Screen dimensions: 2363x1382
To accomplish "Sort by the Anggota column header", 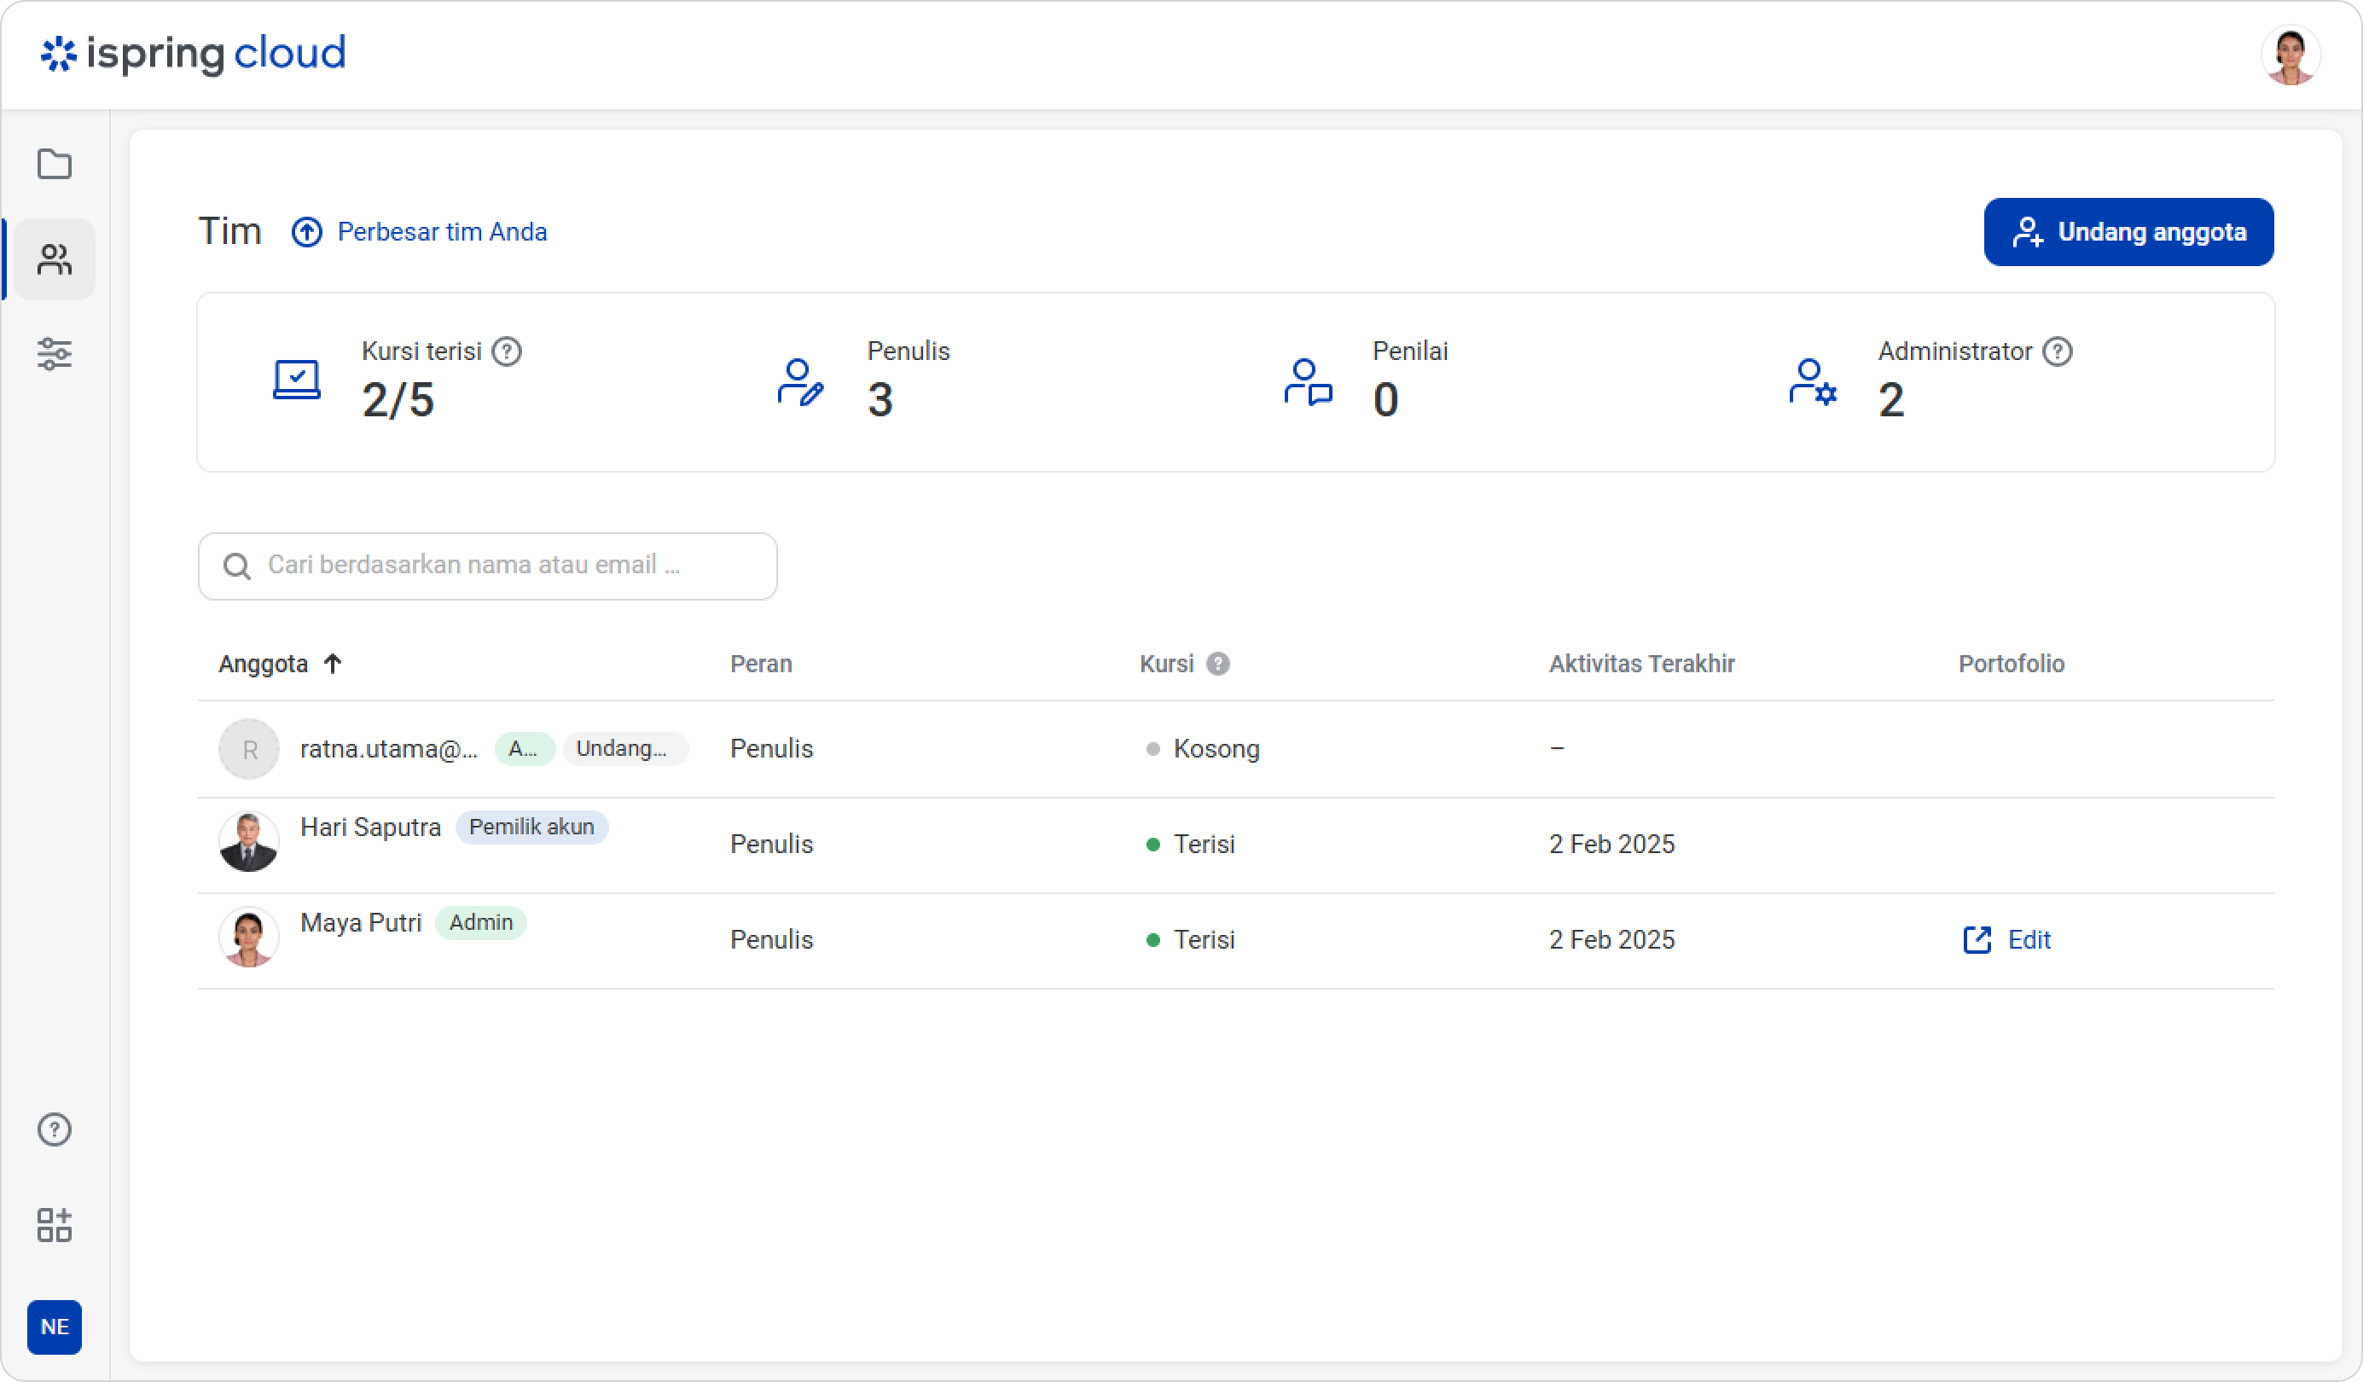I will (264, 664).
